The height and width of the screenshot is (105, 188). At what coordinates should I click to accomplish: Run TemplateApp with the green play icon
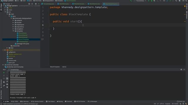149,1
